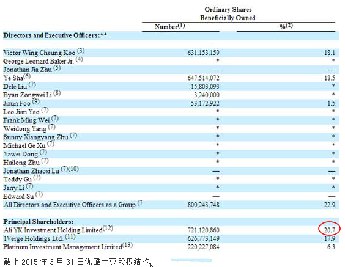Select the name Dele Liu
This screenshot has width=345, height=267.
click(x=15, y=86)
